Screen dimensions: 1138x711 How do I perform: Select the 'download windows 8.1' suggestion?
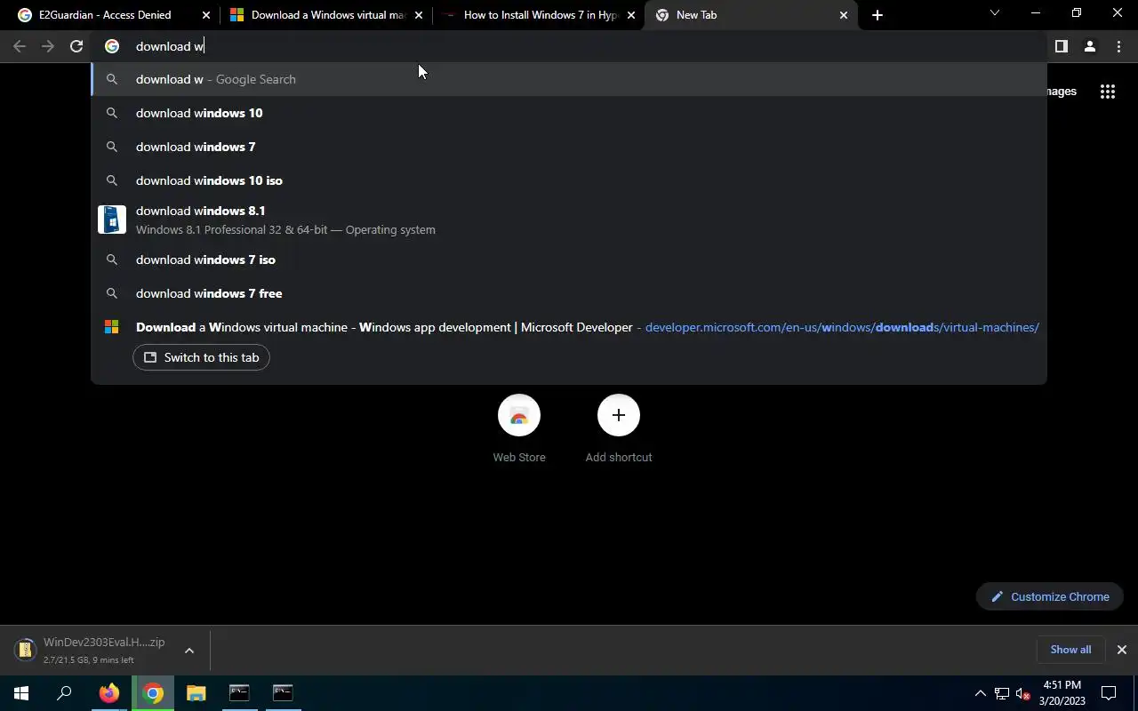(569, 220)
